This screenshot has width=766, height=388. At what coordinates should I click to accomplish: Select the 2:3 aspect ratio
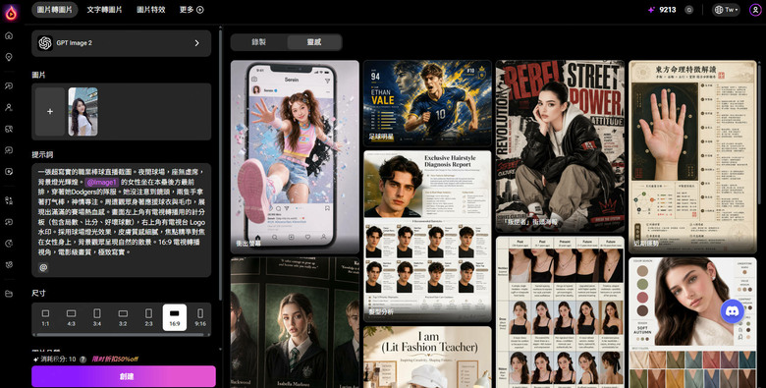148,317
